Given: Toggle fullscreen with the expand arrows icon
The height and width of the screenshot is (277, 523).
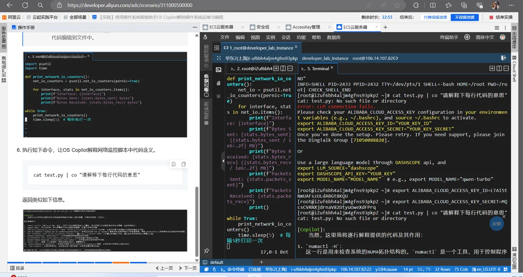Looking at the screenshot, I should point(218,58).
